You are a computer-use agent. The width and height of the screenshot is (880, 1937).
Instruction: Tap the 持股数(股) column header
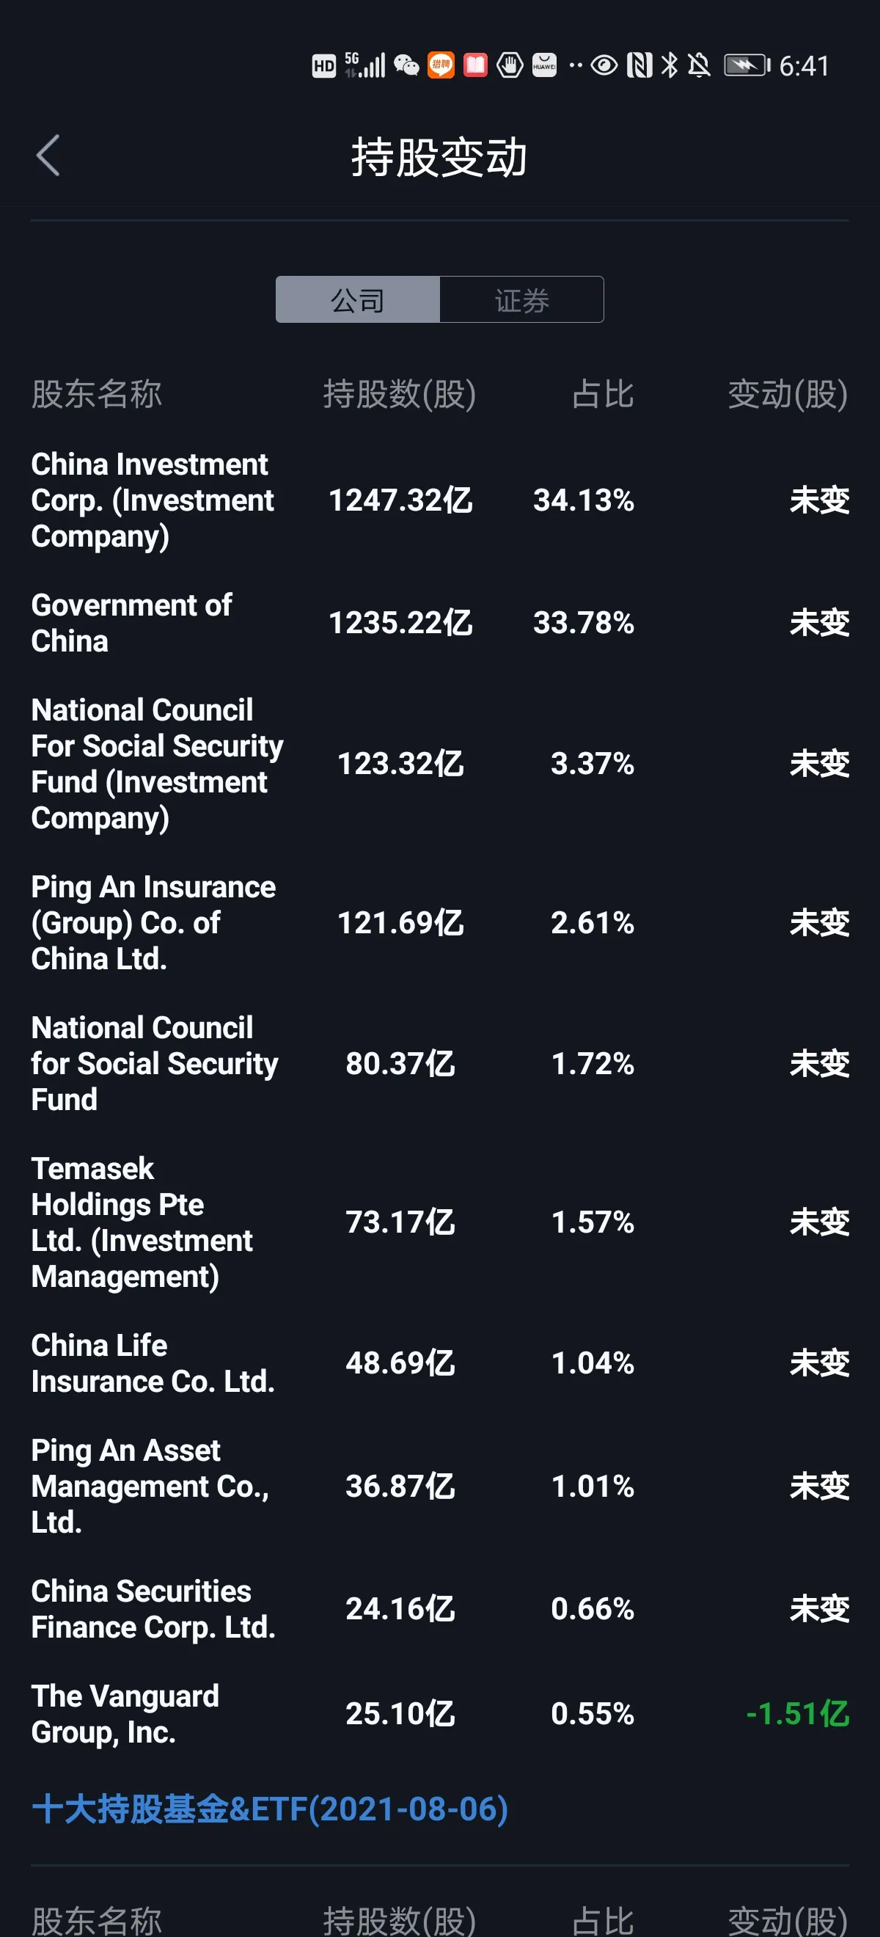coord(400,394)
